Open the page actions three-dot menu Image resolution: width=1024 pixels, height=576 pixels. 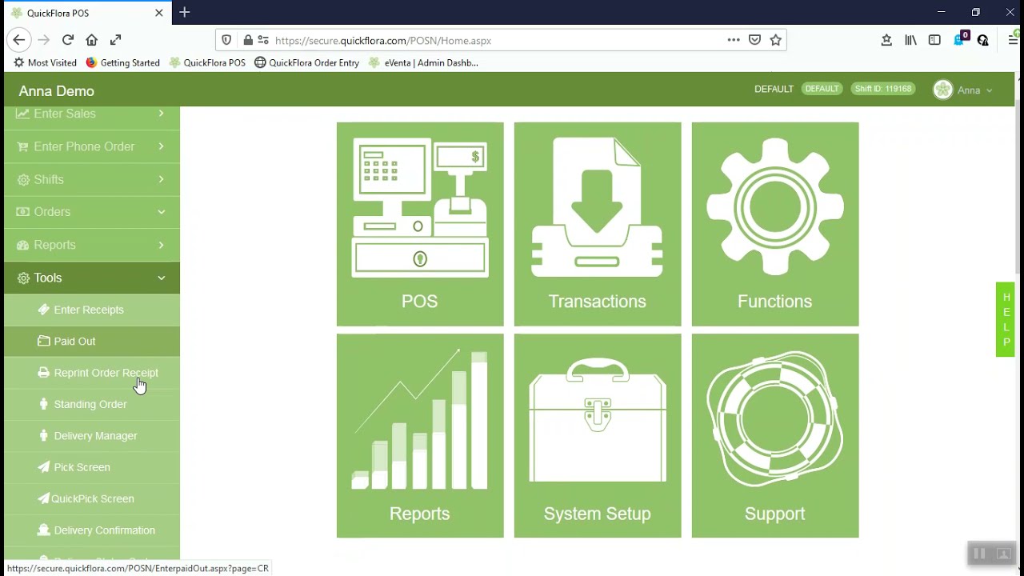pyautogui.click(x=734, y=40)
